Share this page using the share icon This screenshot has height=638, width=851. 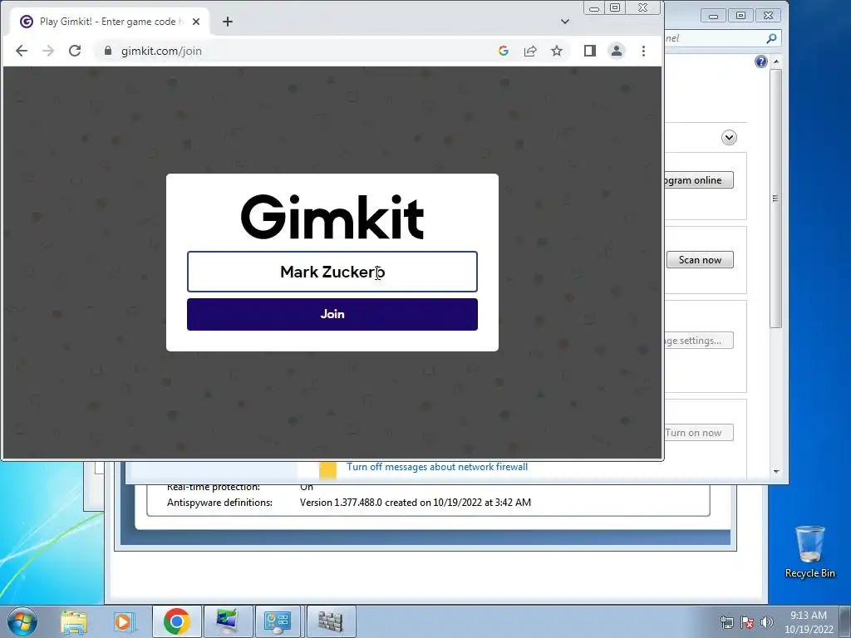click(530, 51)
